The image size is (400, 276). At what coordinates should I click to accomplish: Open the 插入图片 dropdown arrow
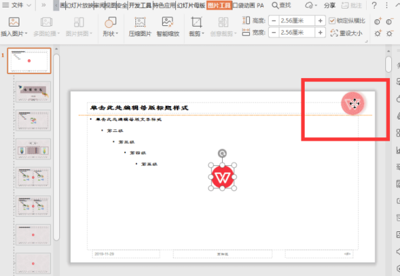click(26, 33)
